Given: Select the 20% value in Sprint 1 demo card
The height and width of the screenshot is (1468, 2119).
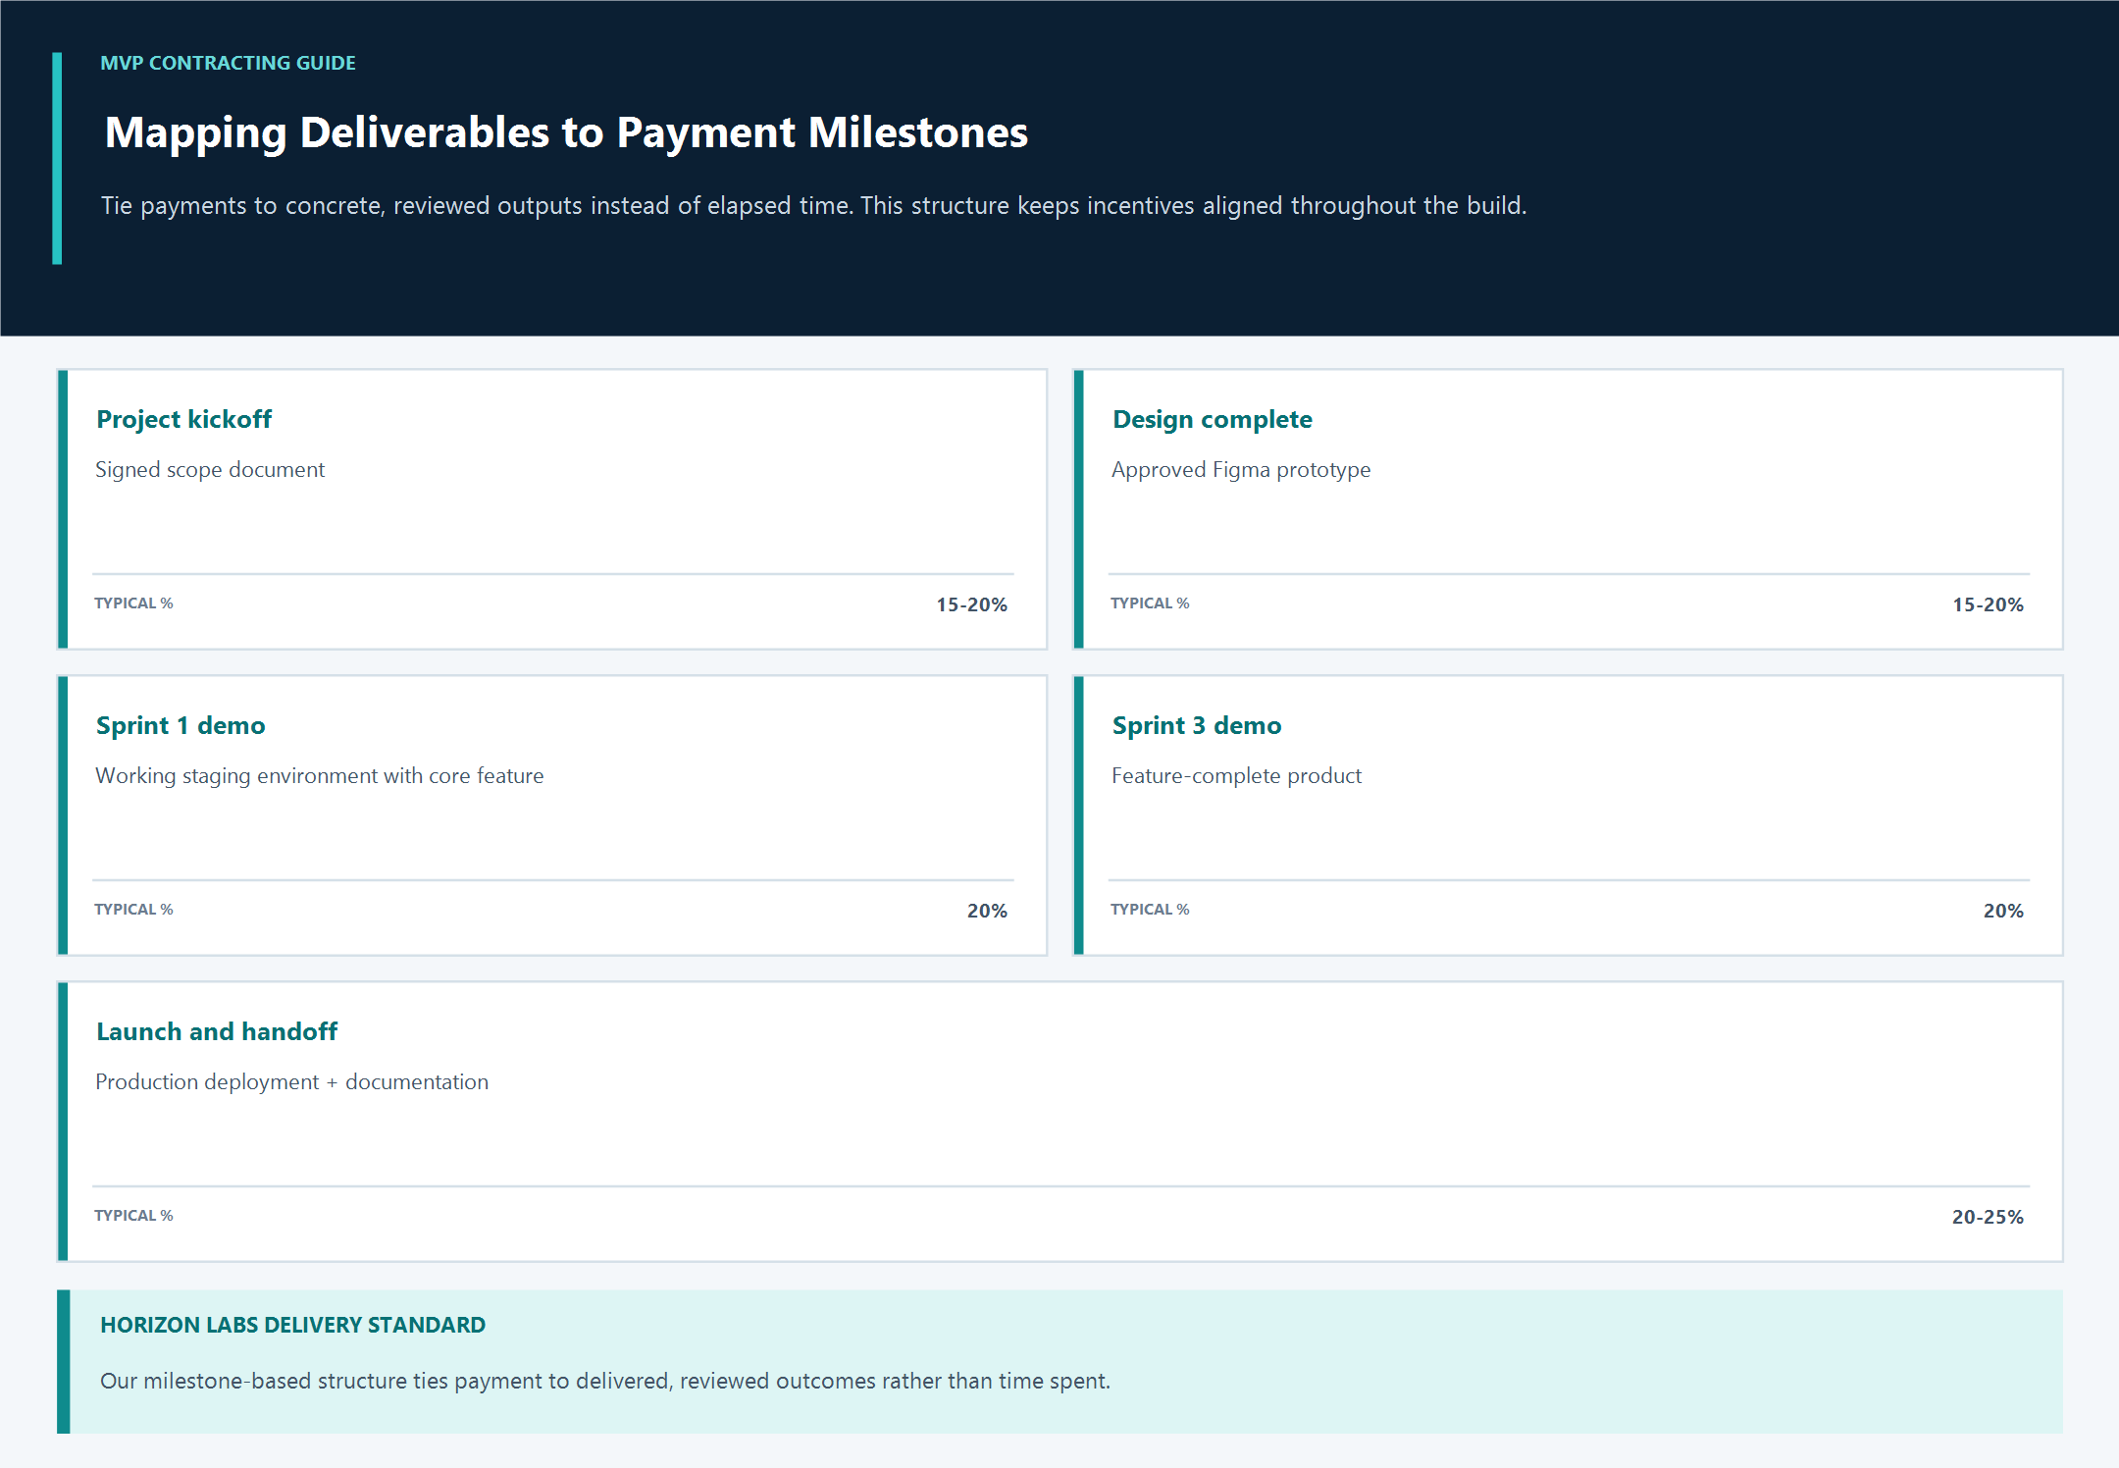Looking at the screenshot, I should [x=987, y=911].
